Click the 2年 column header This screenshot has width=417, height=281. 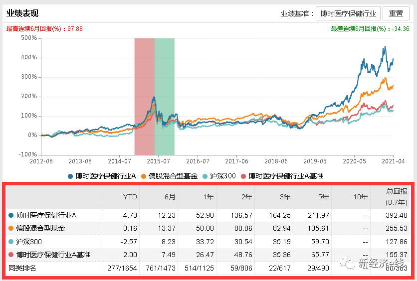(x=247, y=197)
